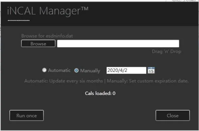199x131 pixels.
Task: Select the Manually radio button
Action: click(x=77, y=70)
